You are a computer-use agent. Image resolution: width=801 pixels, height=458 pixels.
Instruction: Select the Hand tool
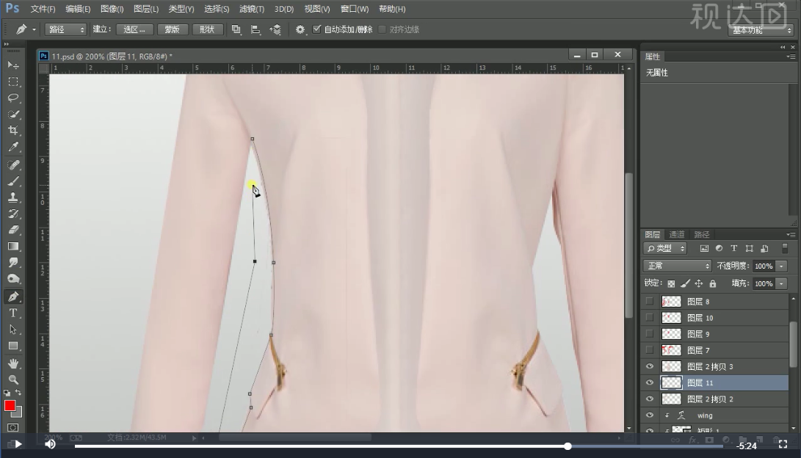pos(13,363)
